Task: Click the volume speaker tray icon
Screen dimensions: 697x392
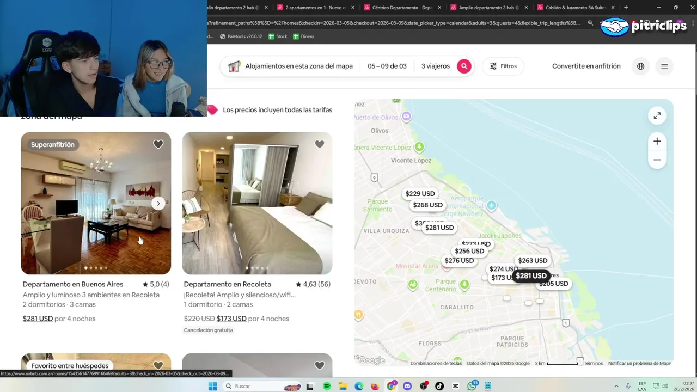Action: tap(665, 386)
